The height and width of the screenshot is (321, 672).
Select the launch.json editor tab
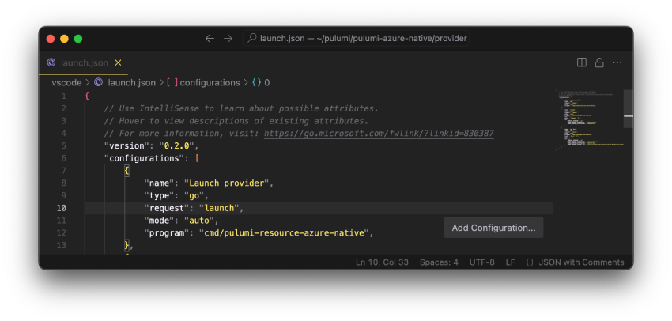pos(84,62)
